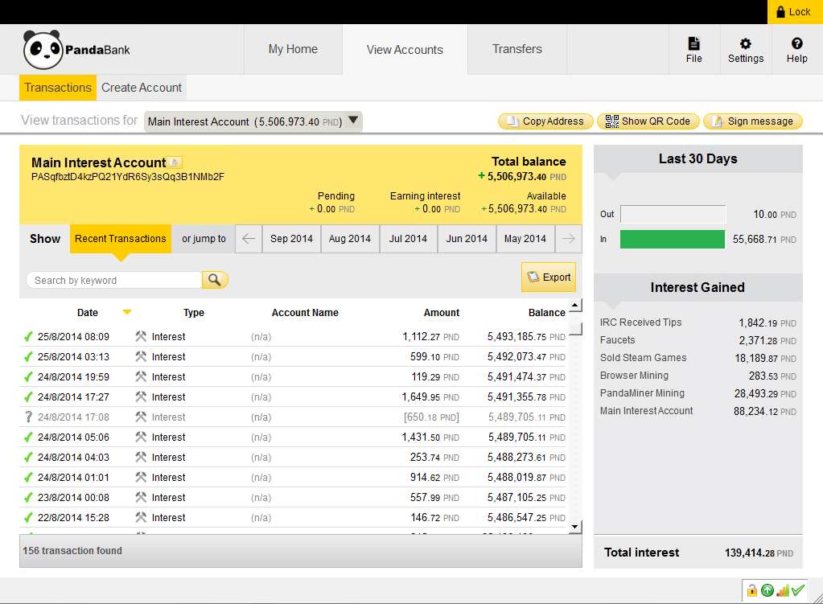This screenshot has width=823, height=604.
Task: Open the Create Account subtab
Action: pyautogui.click(x=142, y=88)
